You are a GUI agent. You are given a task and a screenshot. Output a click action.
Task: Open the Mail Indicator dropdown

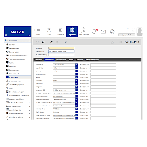click(x=77, y=112)
